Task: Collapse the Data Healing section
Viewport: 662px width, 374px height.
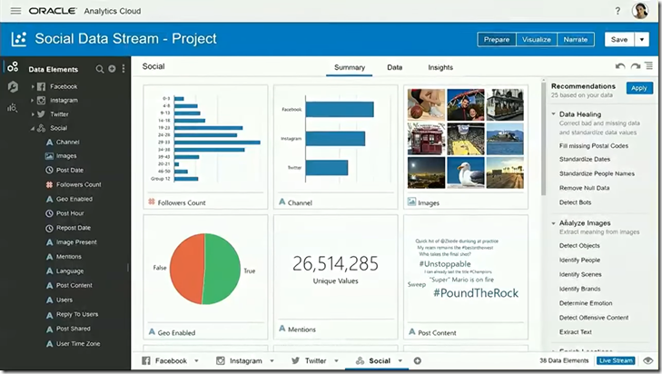Action: [x=553, y=114]
